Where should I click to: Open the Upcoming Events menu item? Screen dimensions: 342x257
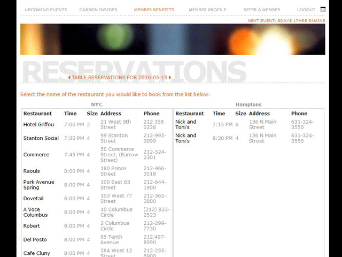pyautogui.click(x=46, y=10)
